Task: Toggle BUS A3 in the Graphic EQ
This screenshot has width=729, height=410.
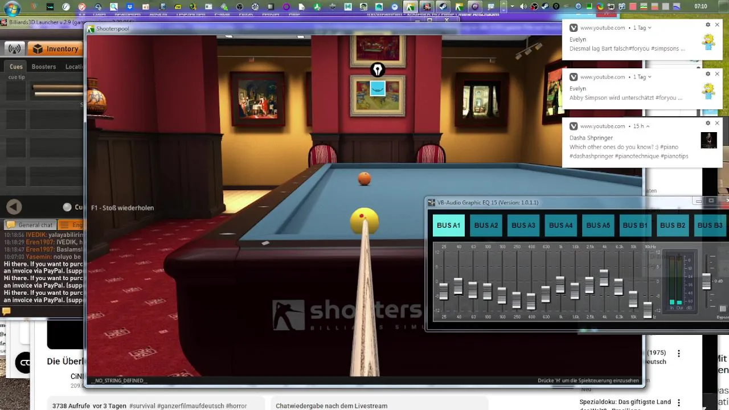Action: coord(523,225)
